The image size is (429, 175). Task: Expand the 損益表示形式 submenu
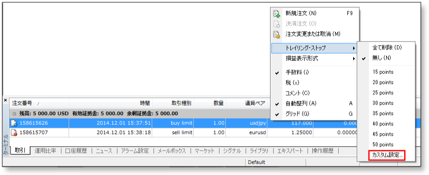tap(314, 59)
